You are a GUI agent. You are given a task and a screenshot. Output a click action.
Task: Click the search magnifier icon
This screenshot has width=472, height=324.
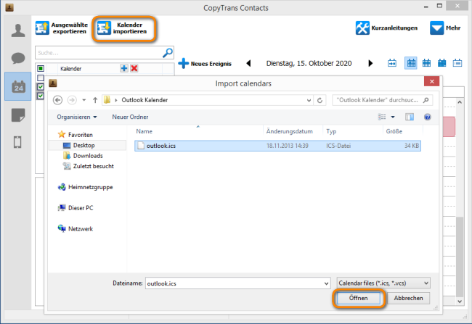click(x=167, y=53)
